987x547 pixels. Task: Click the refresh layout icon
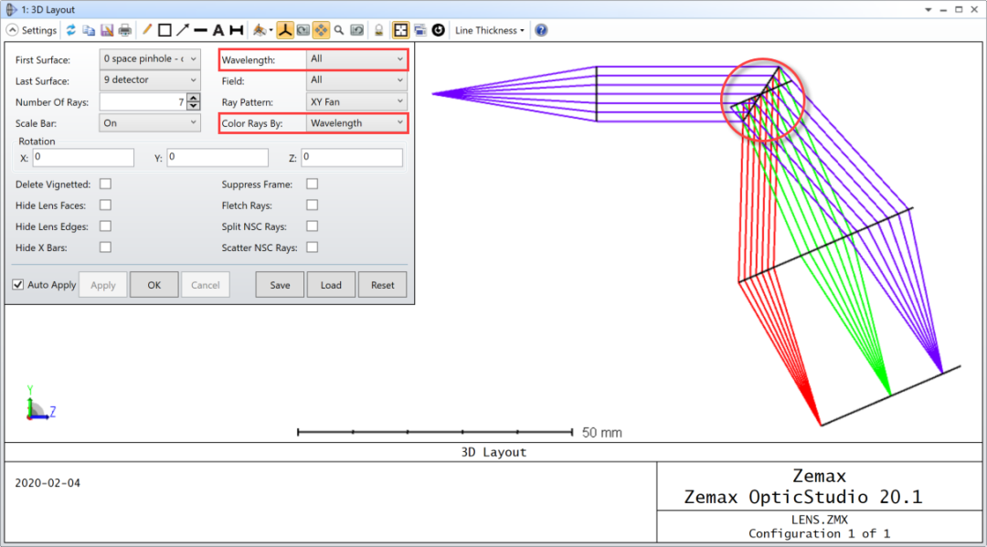(71, 29)
